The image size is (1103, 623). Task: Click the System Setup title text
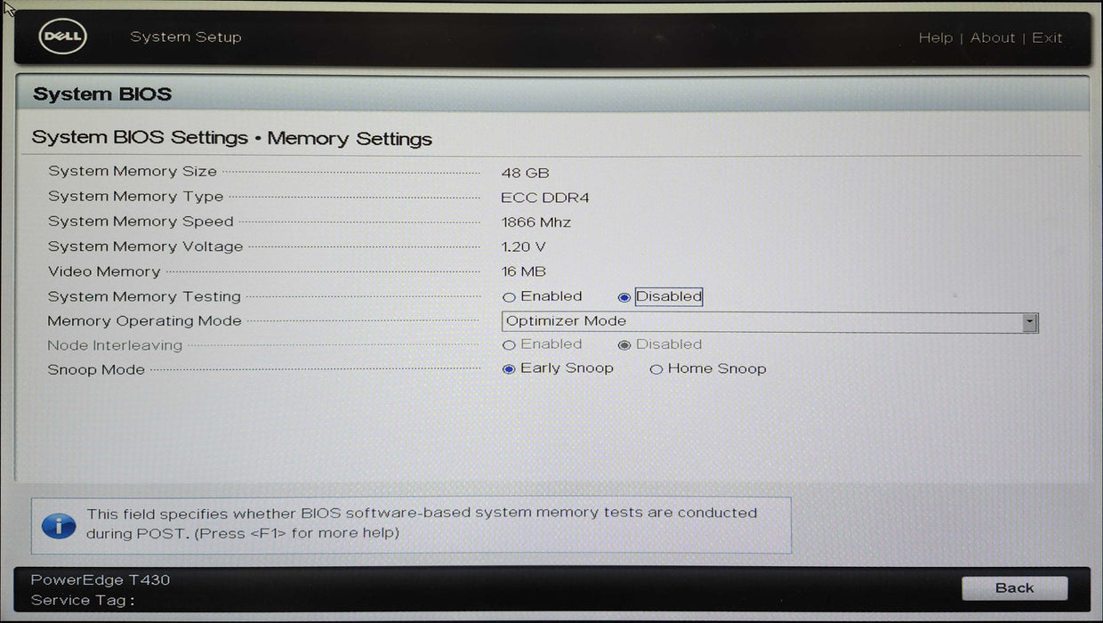186,36
